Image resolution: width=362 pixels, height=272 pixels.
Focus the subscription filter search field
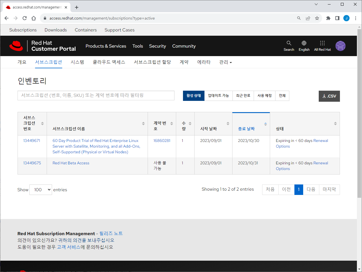[x=96, y=95]
